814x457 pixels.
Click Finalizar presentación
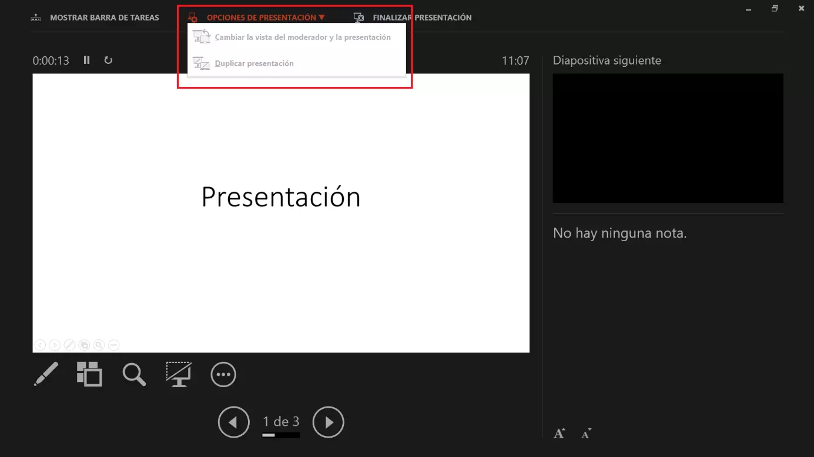click(x=422, y=18)
